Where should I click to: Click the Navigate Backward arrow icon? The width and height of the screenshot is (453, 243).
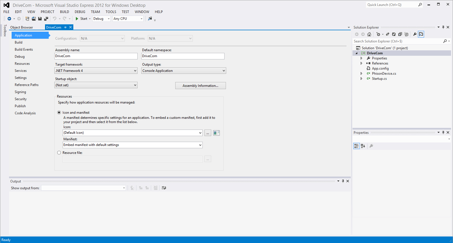point(9,19)
